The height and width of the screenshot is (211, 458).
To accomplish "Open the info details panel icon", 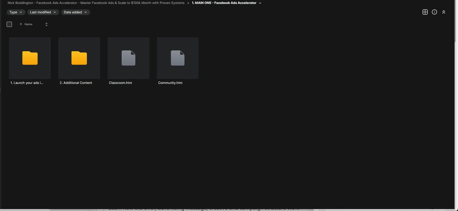I will 434,12.
